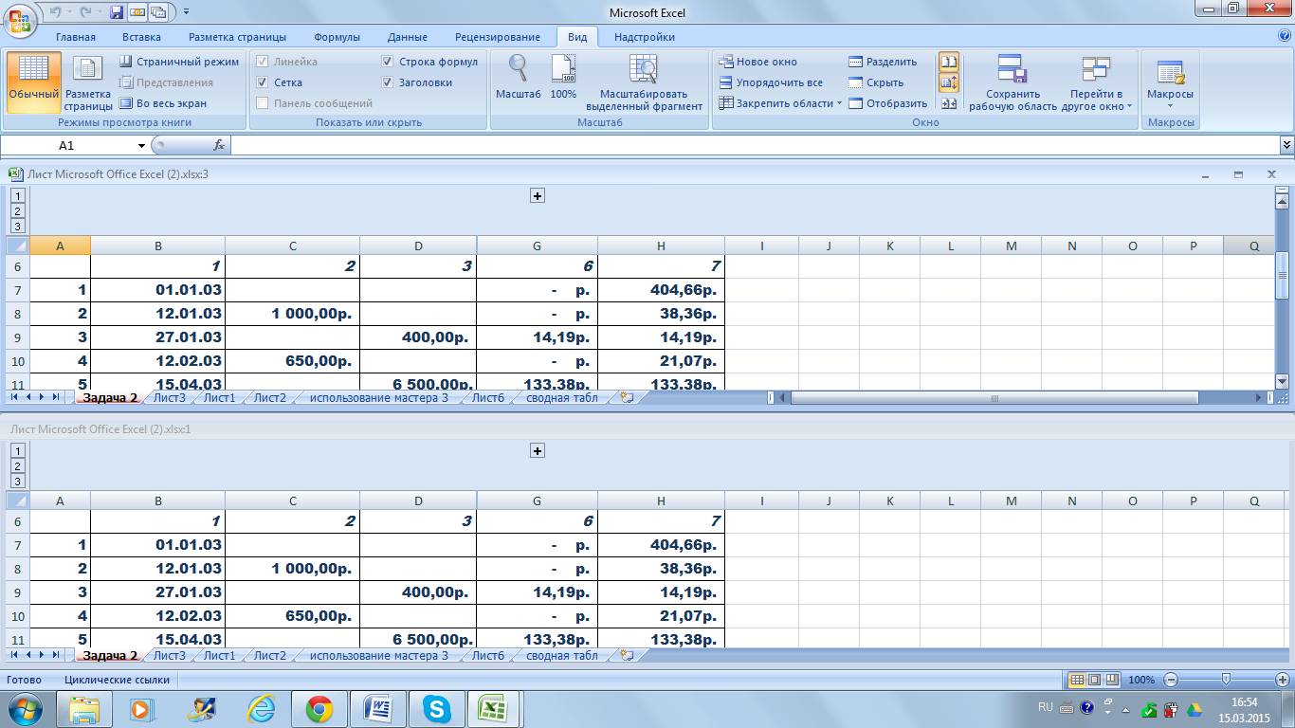
Task: Open Skype from the taskbar
Action: (x=437, y=708)
